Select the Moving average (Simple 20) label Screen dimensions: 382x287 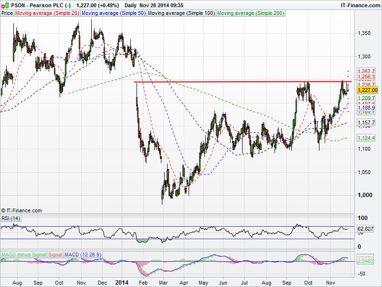click(47, 13)
